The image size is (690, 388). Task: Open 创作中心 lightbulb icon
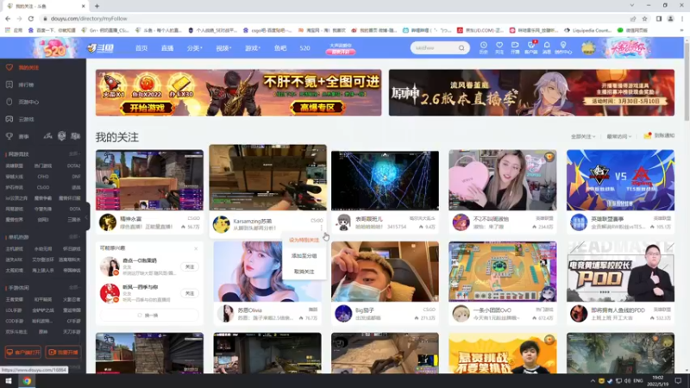[x=563, y=47]
